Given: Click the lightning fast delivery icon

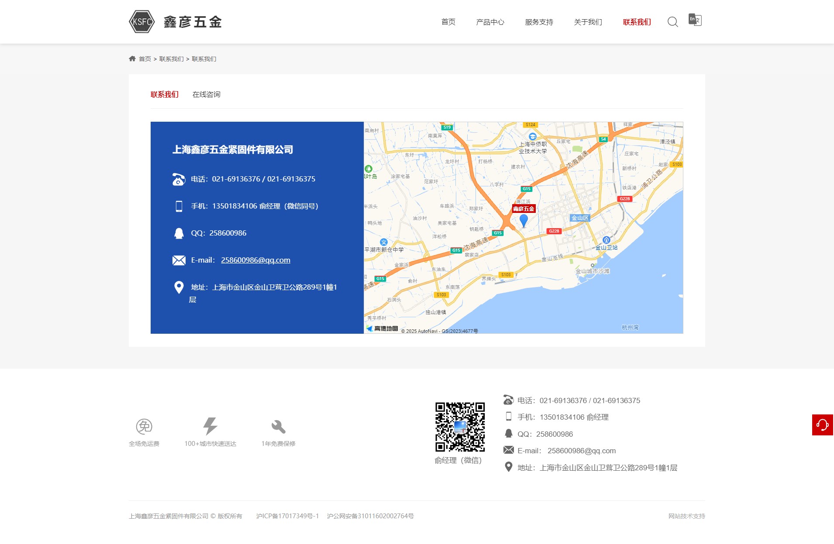Looking at the screenshot, I should point(210,426).
